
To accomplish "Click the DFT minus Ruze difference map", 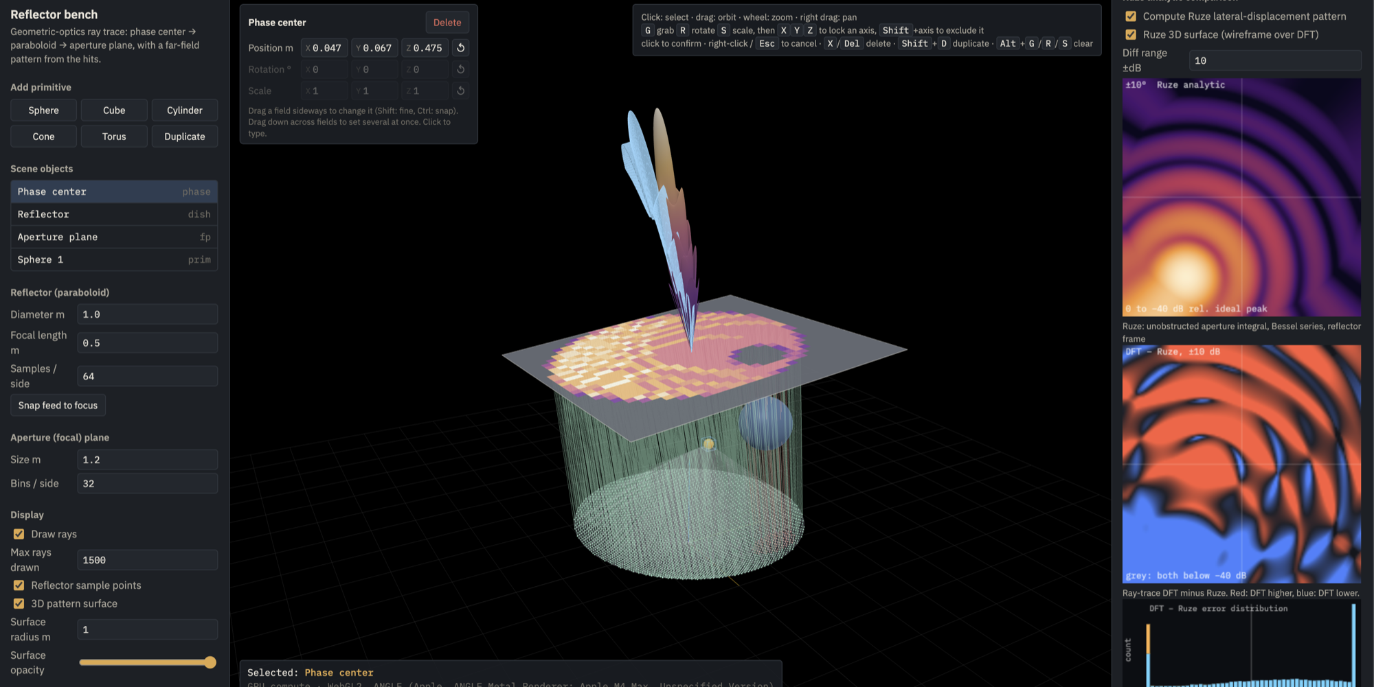I will pos(1241,464).
